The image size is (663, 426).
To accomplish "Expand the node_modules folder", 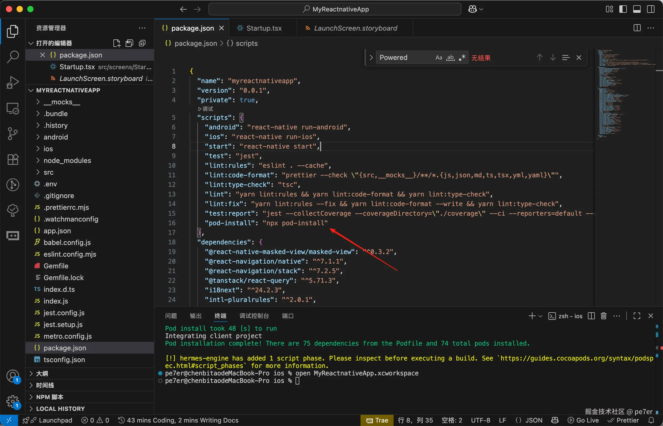I will pyautogui.click(x=67, y=161).
